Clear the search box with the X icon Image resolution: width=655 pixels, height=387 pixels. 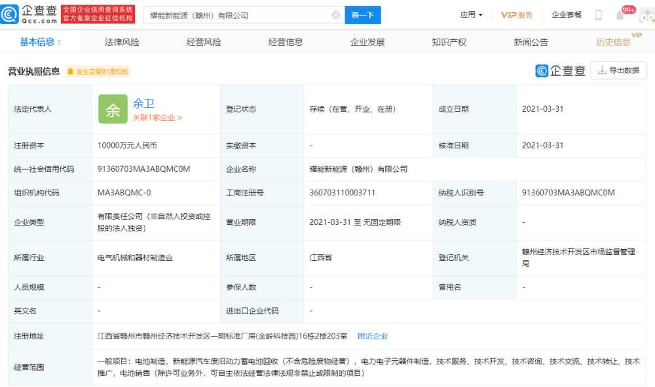pos(336,15)
